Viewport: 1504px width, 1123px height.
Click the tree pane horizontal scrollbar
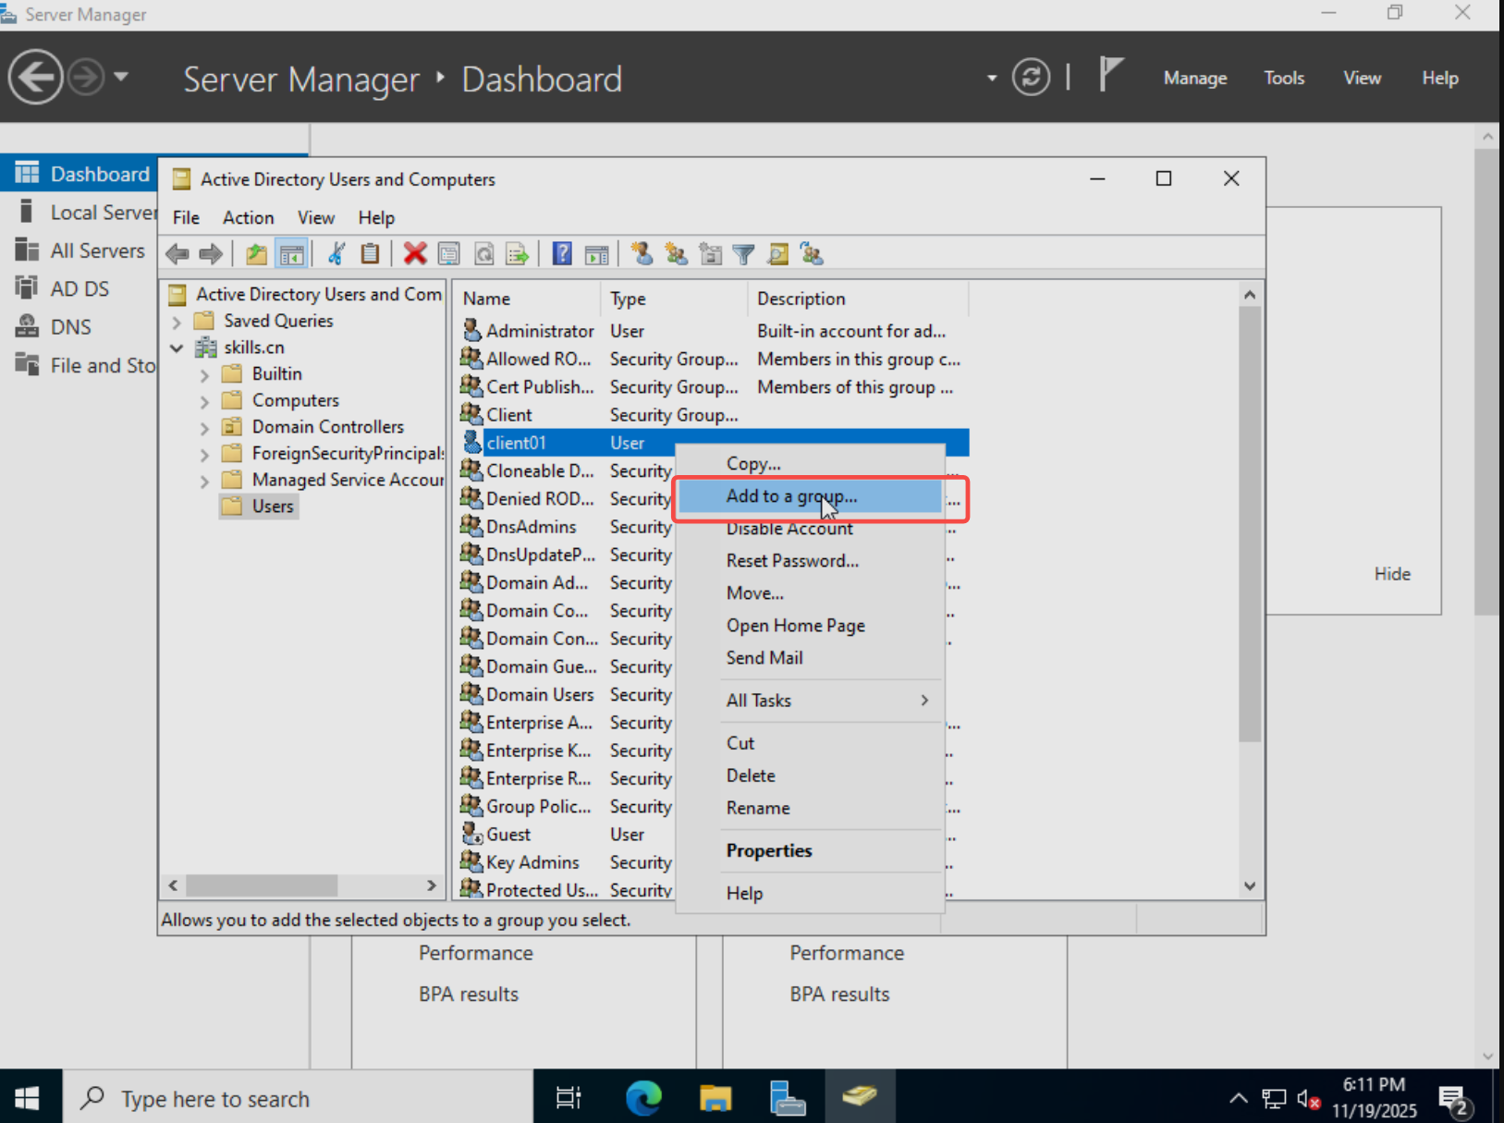[x=262, y=885]
